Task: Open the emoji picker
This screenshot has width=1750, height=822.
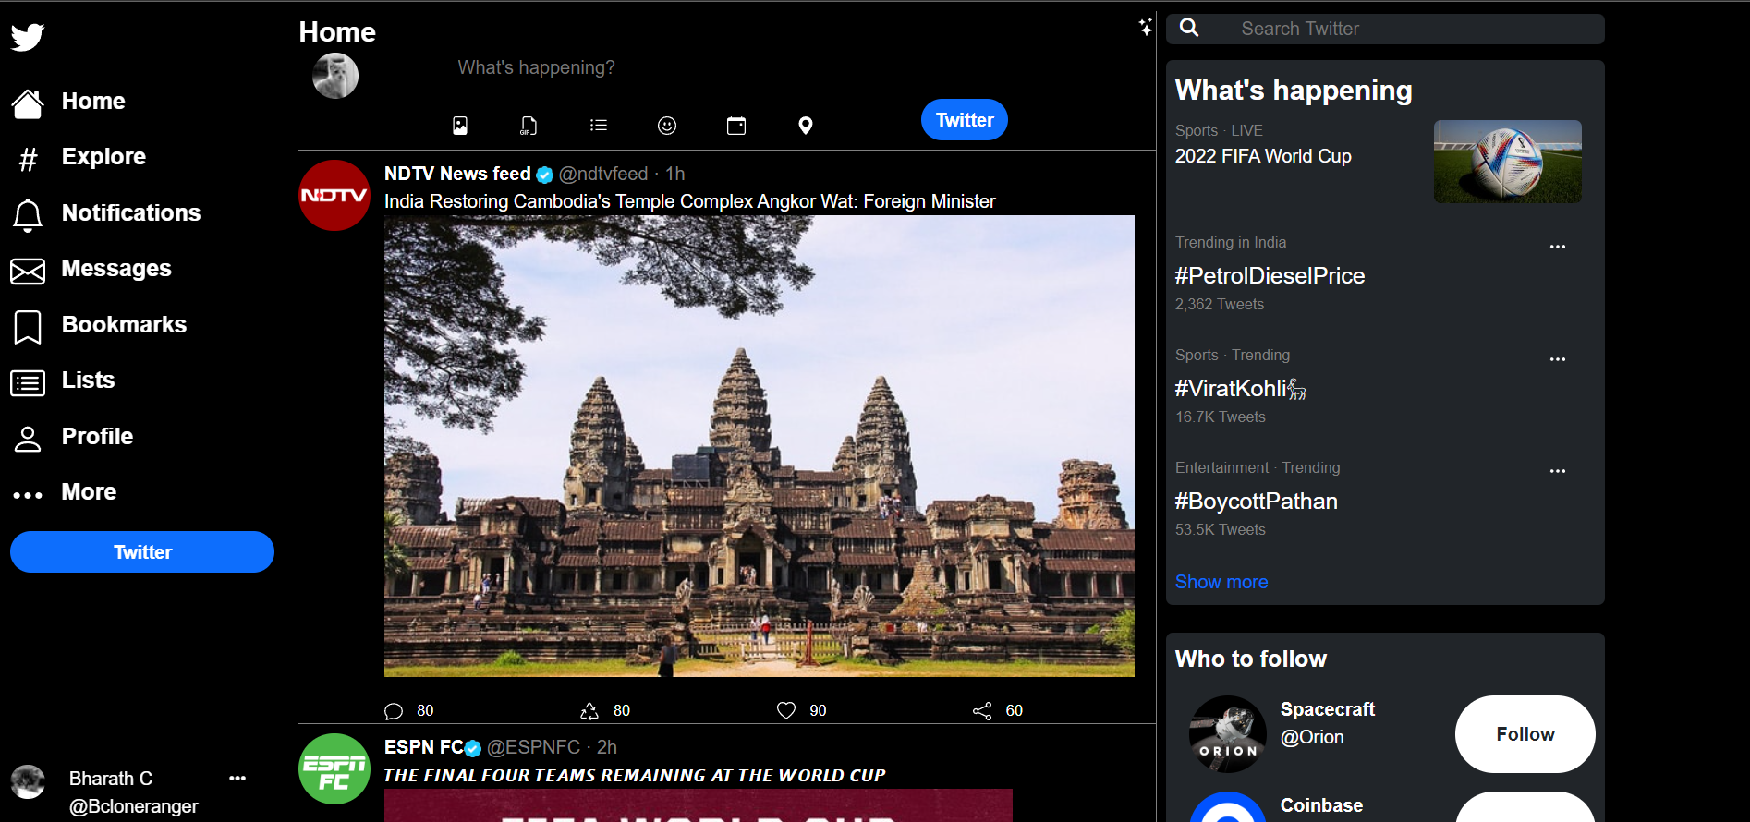Action: coord(667,126)
